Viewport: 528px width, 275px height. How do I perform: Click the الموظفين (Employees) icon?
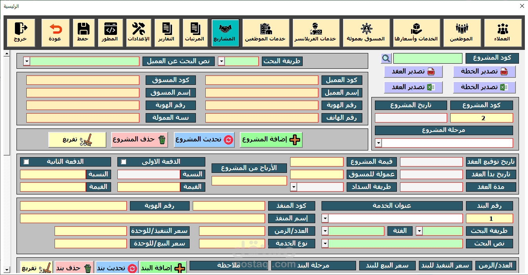(462, 32)
